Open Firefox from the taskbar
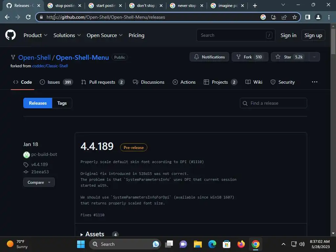 point(241,244)
